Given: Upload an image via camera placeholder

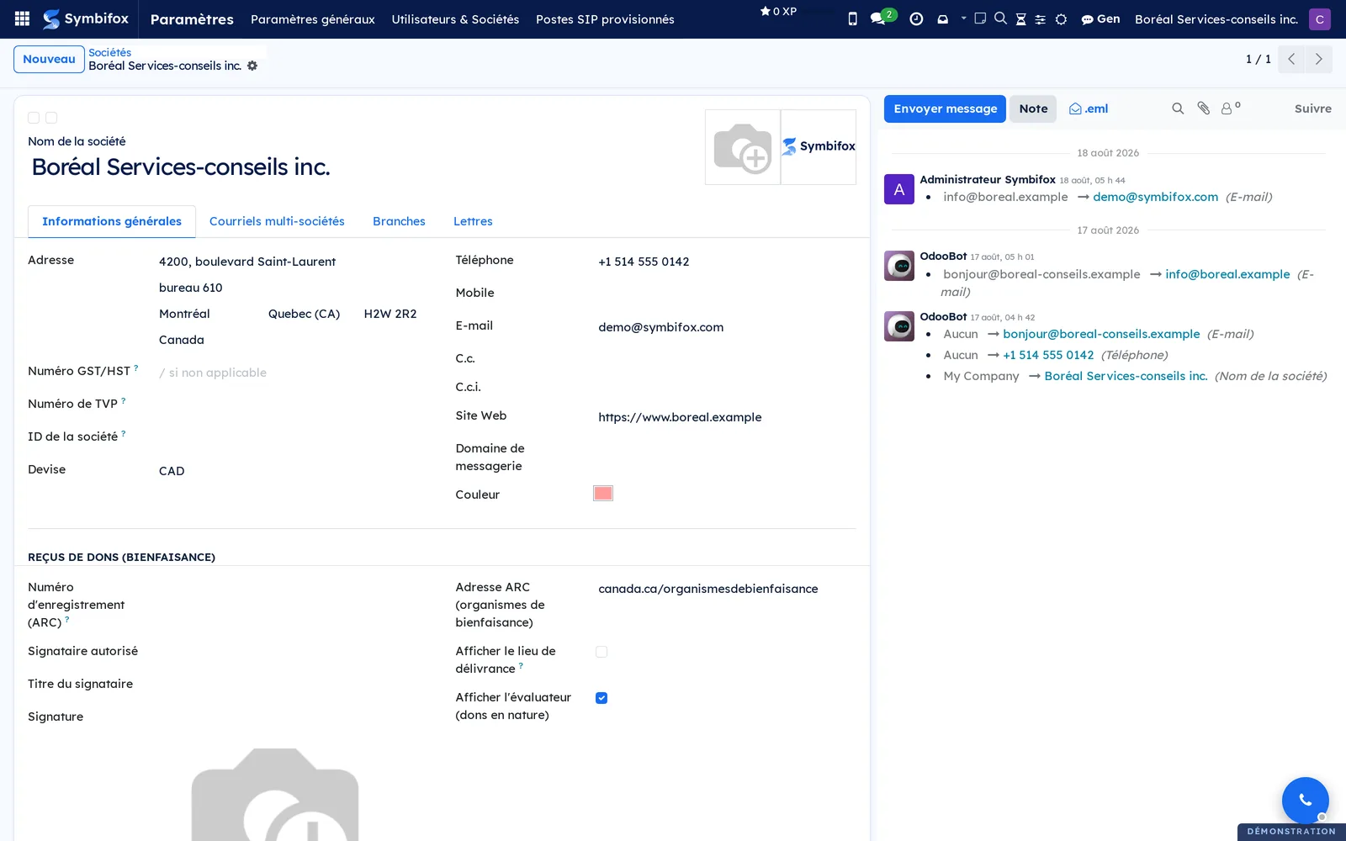Looking at the screenshot, I should pos(743,147).
